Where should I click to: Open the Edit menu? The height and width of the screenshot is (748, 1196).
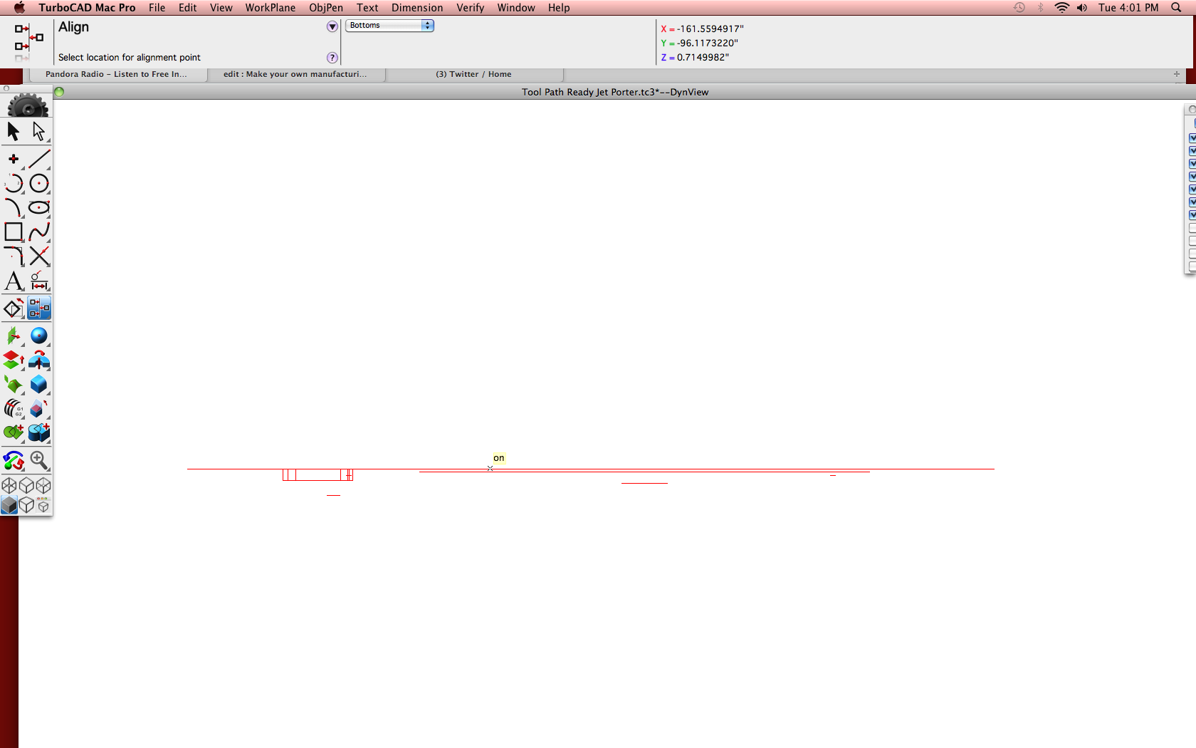tap(188, 8)
